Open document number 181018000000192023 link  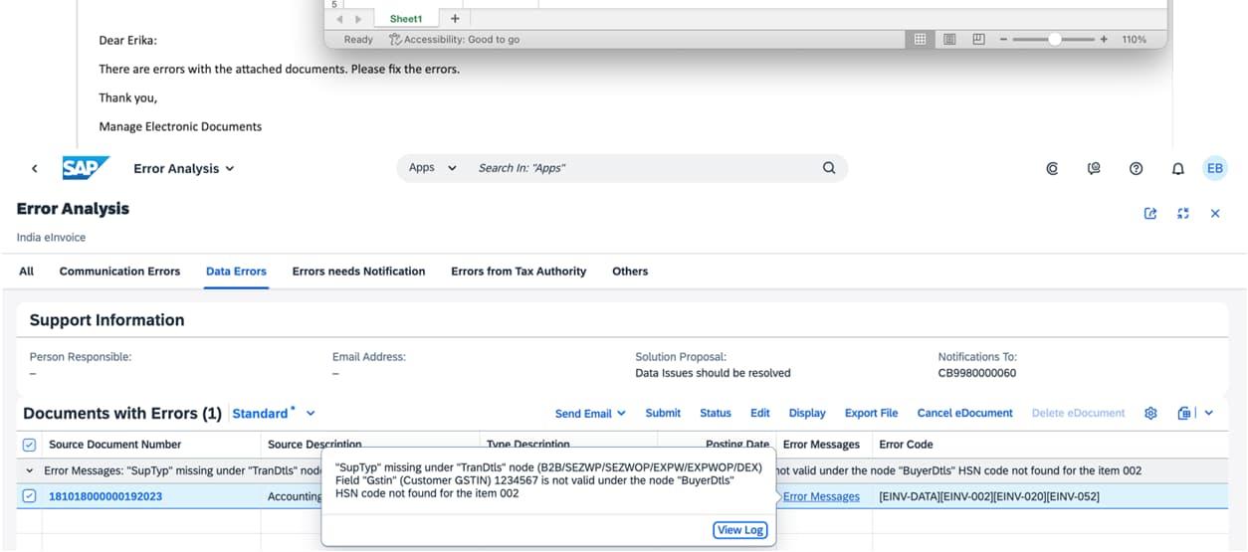click(x=105, y=496)
